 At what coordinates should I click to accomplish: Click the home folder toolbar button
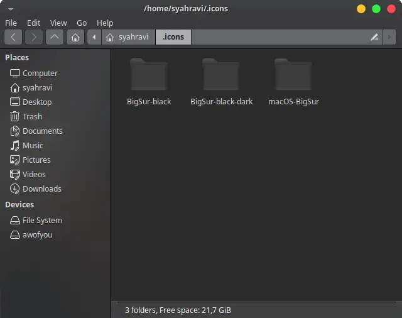point(75,37)
